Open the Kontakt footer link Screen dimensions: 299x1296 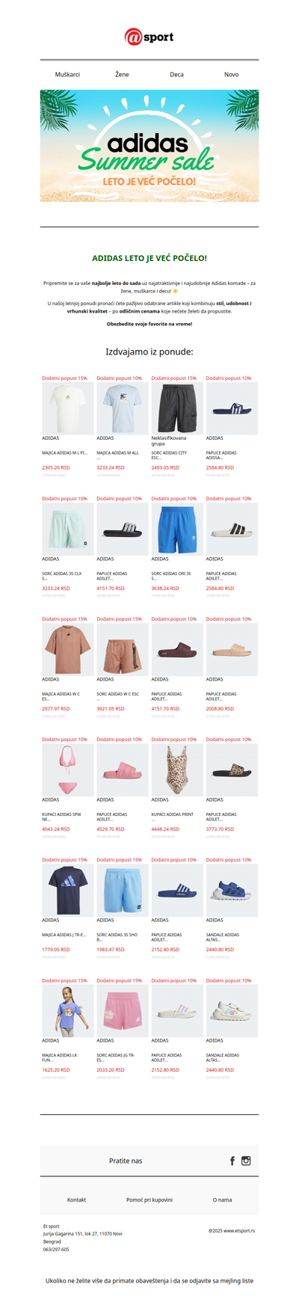point(76,1200)
